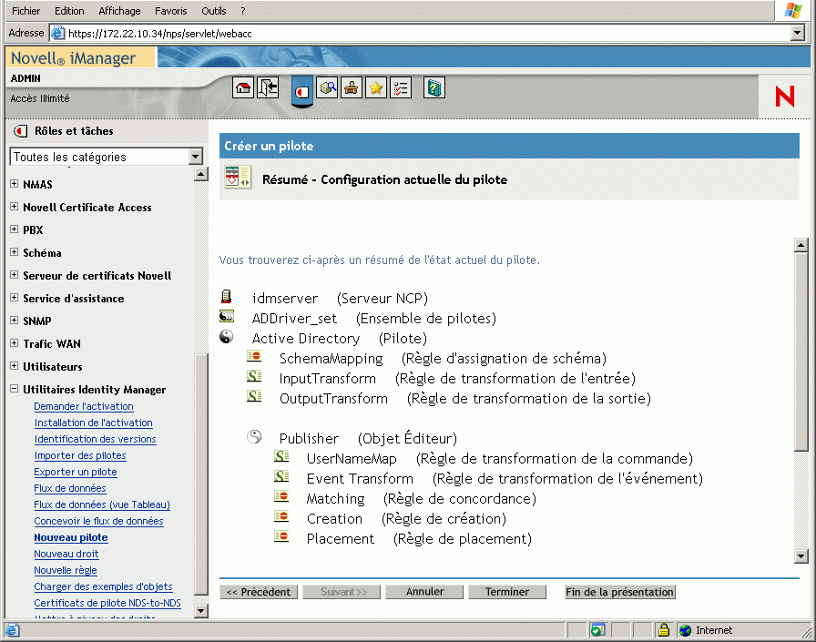Click the Help book icon
The width and height of the screenshot is (816, 642).
tap(434, 87)
